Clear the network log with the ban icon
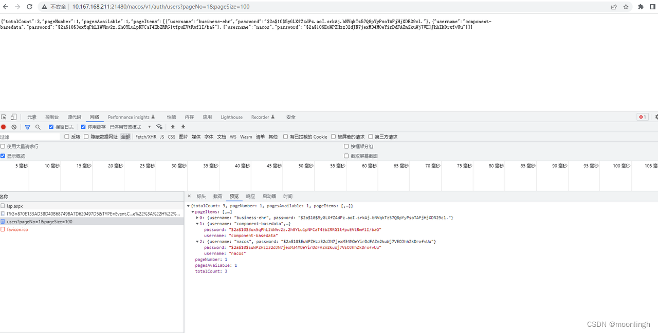Viewport: 658px width, 333px height. (x=14, y=127)
